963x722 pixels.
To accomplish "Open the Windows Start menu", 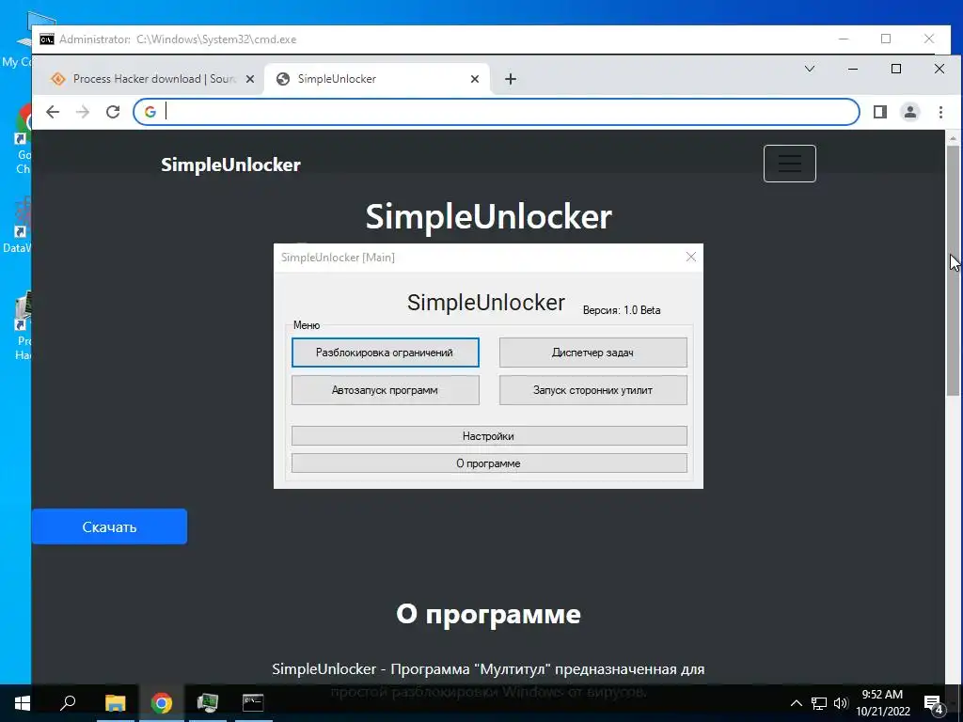I will (23, 703).
